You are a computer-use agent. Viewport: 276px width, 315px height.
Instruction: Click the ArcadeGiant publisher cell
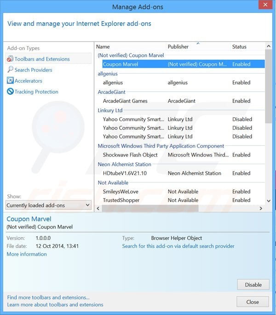tap(182, 101)
